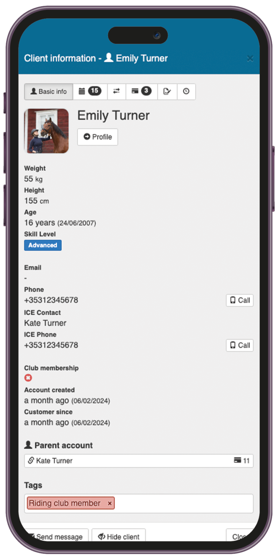Select the Basic info tab
278x560 pixels.
coord(49,91)
